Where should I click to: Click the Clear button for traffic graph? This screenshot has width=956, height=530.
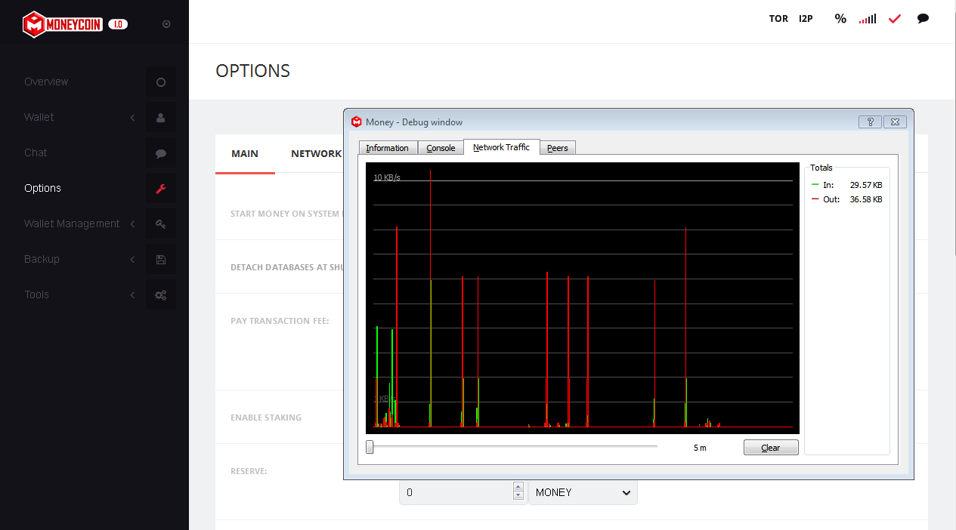771,448
